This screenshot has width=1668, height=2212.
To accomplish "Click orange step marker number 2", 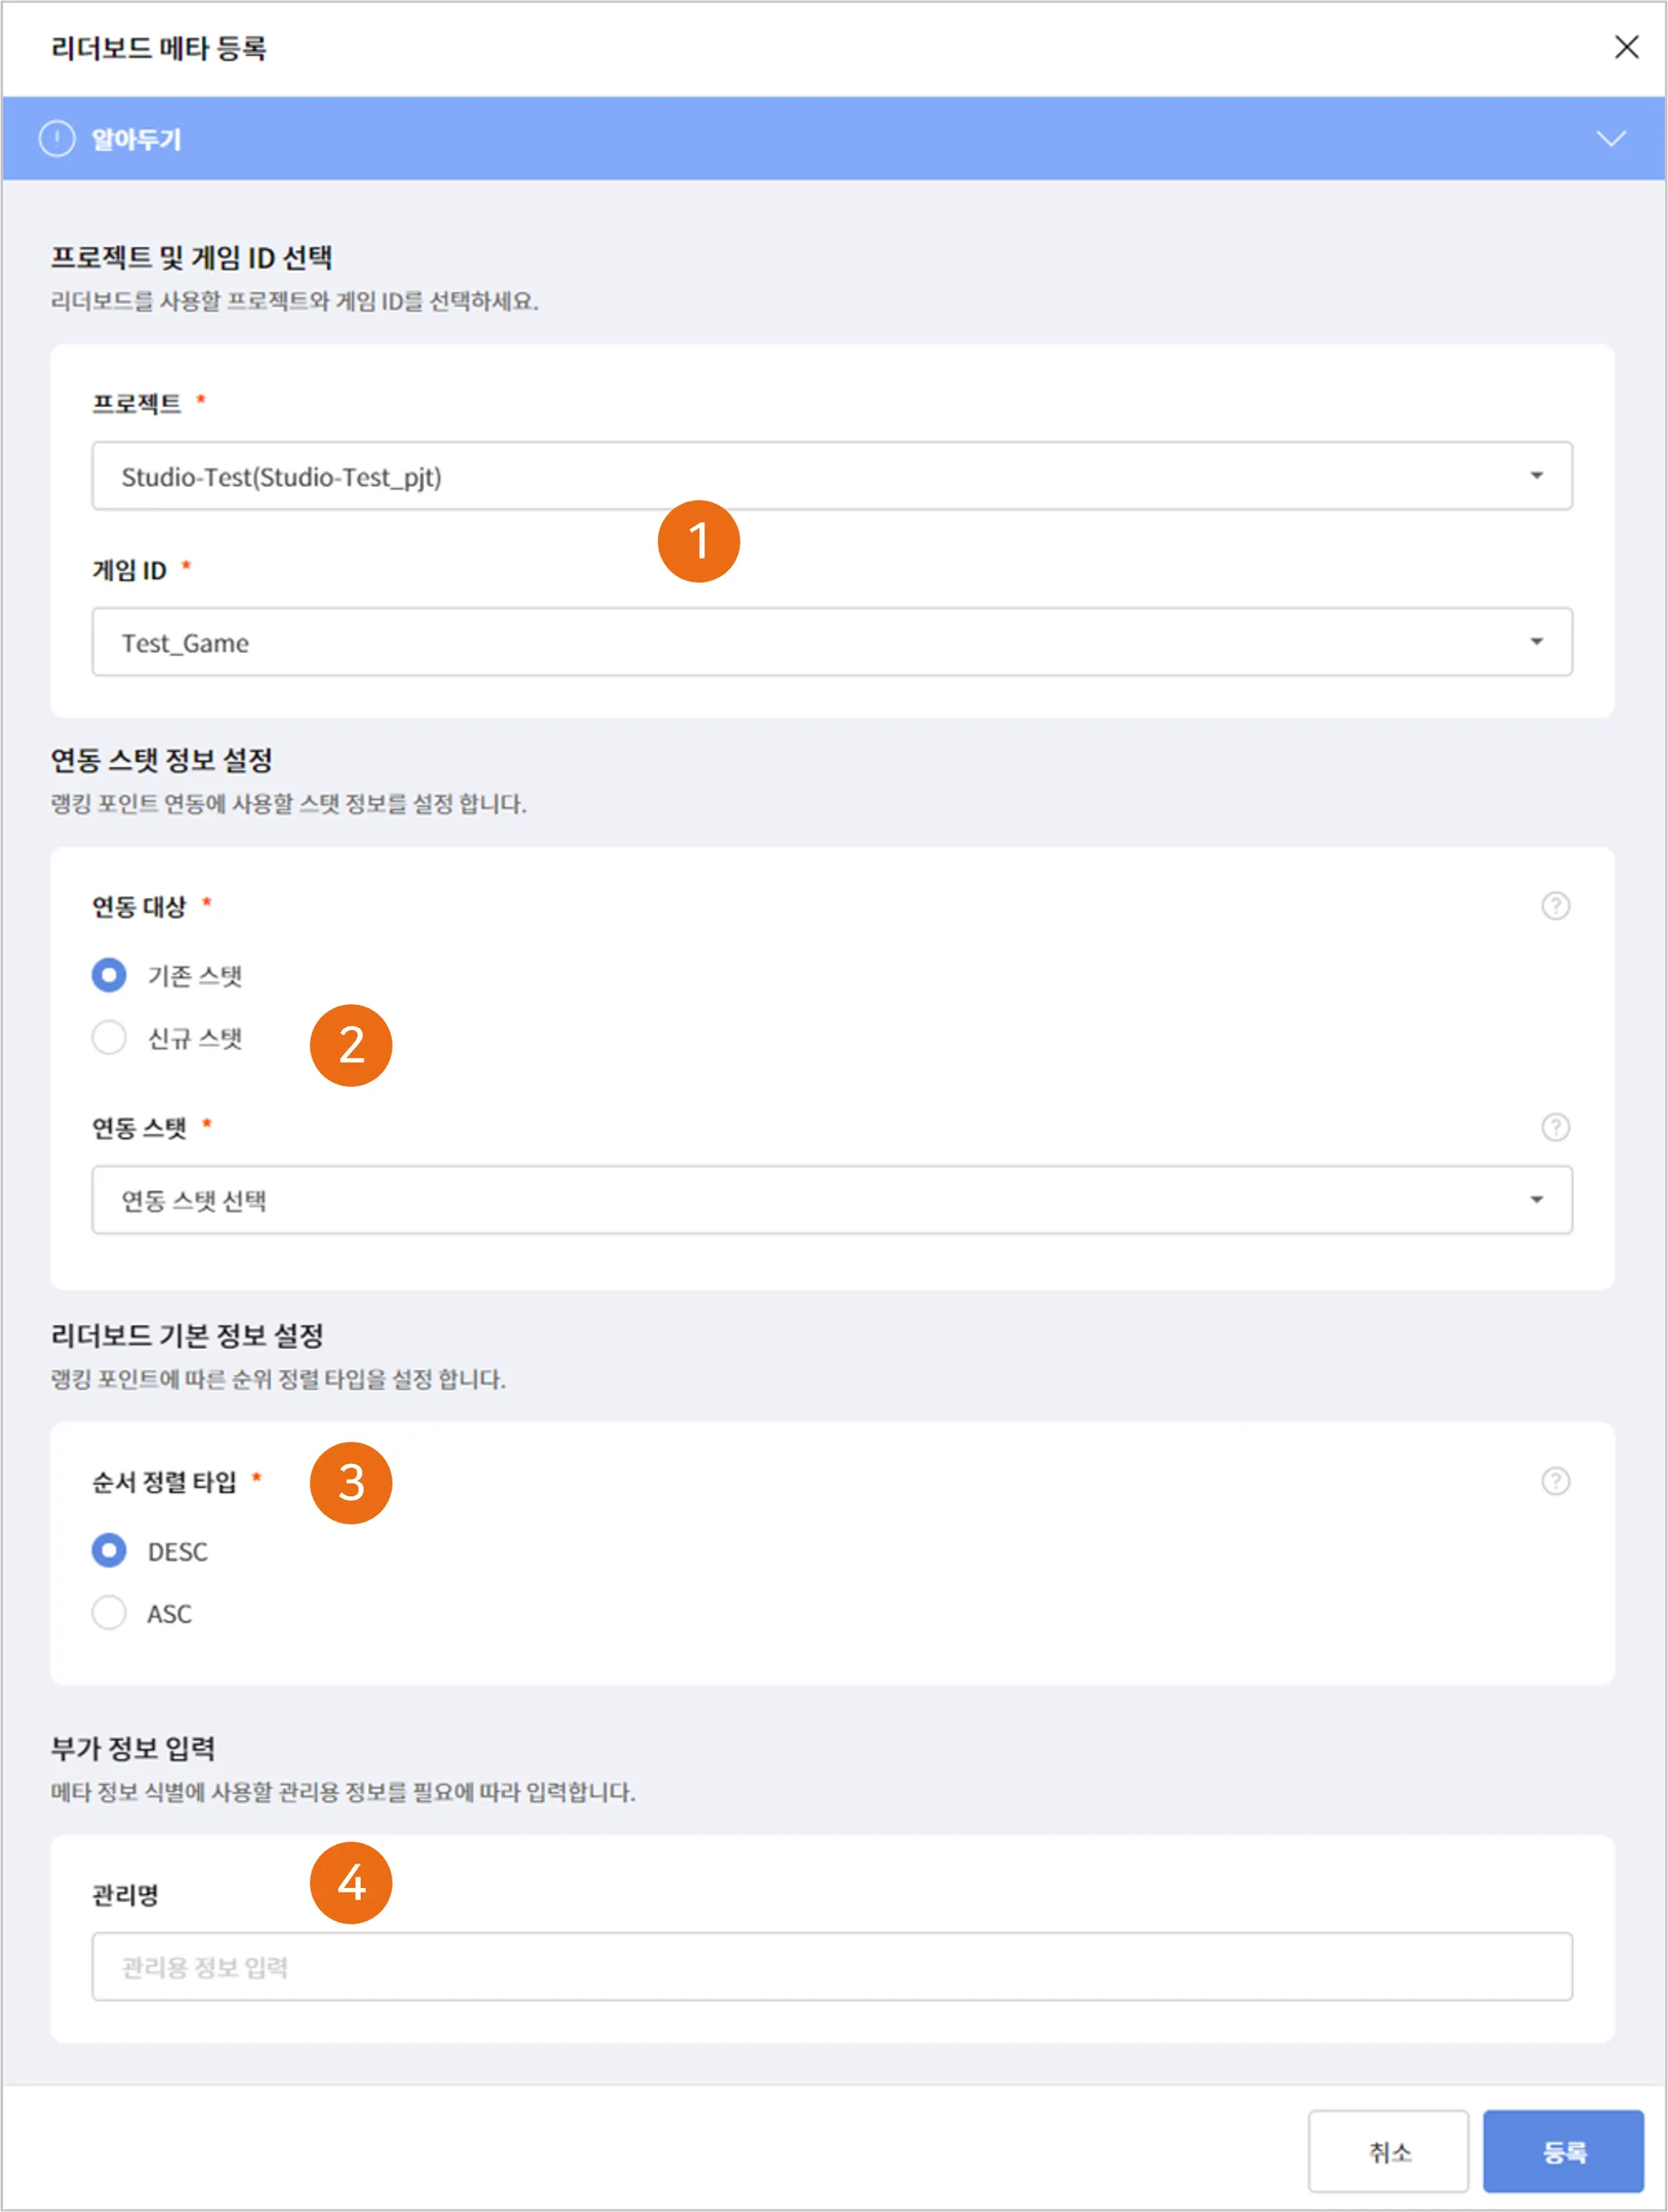I will point(350,1045).
